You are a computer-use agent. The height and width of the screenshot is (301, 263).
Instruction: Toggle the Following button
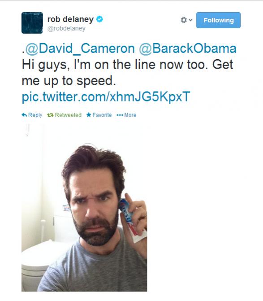[x=218, y=20]
